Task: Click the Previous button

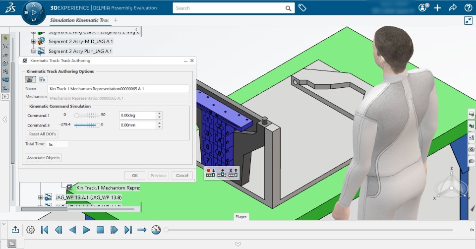Action: (159, 176)
